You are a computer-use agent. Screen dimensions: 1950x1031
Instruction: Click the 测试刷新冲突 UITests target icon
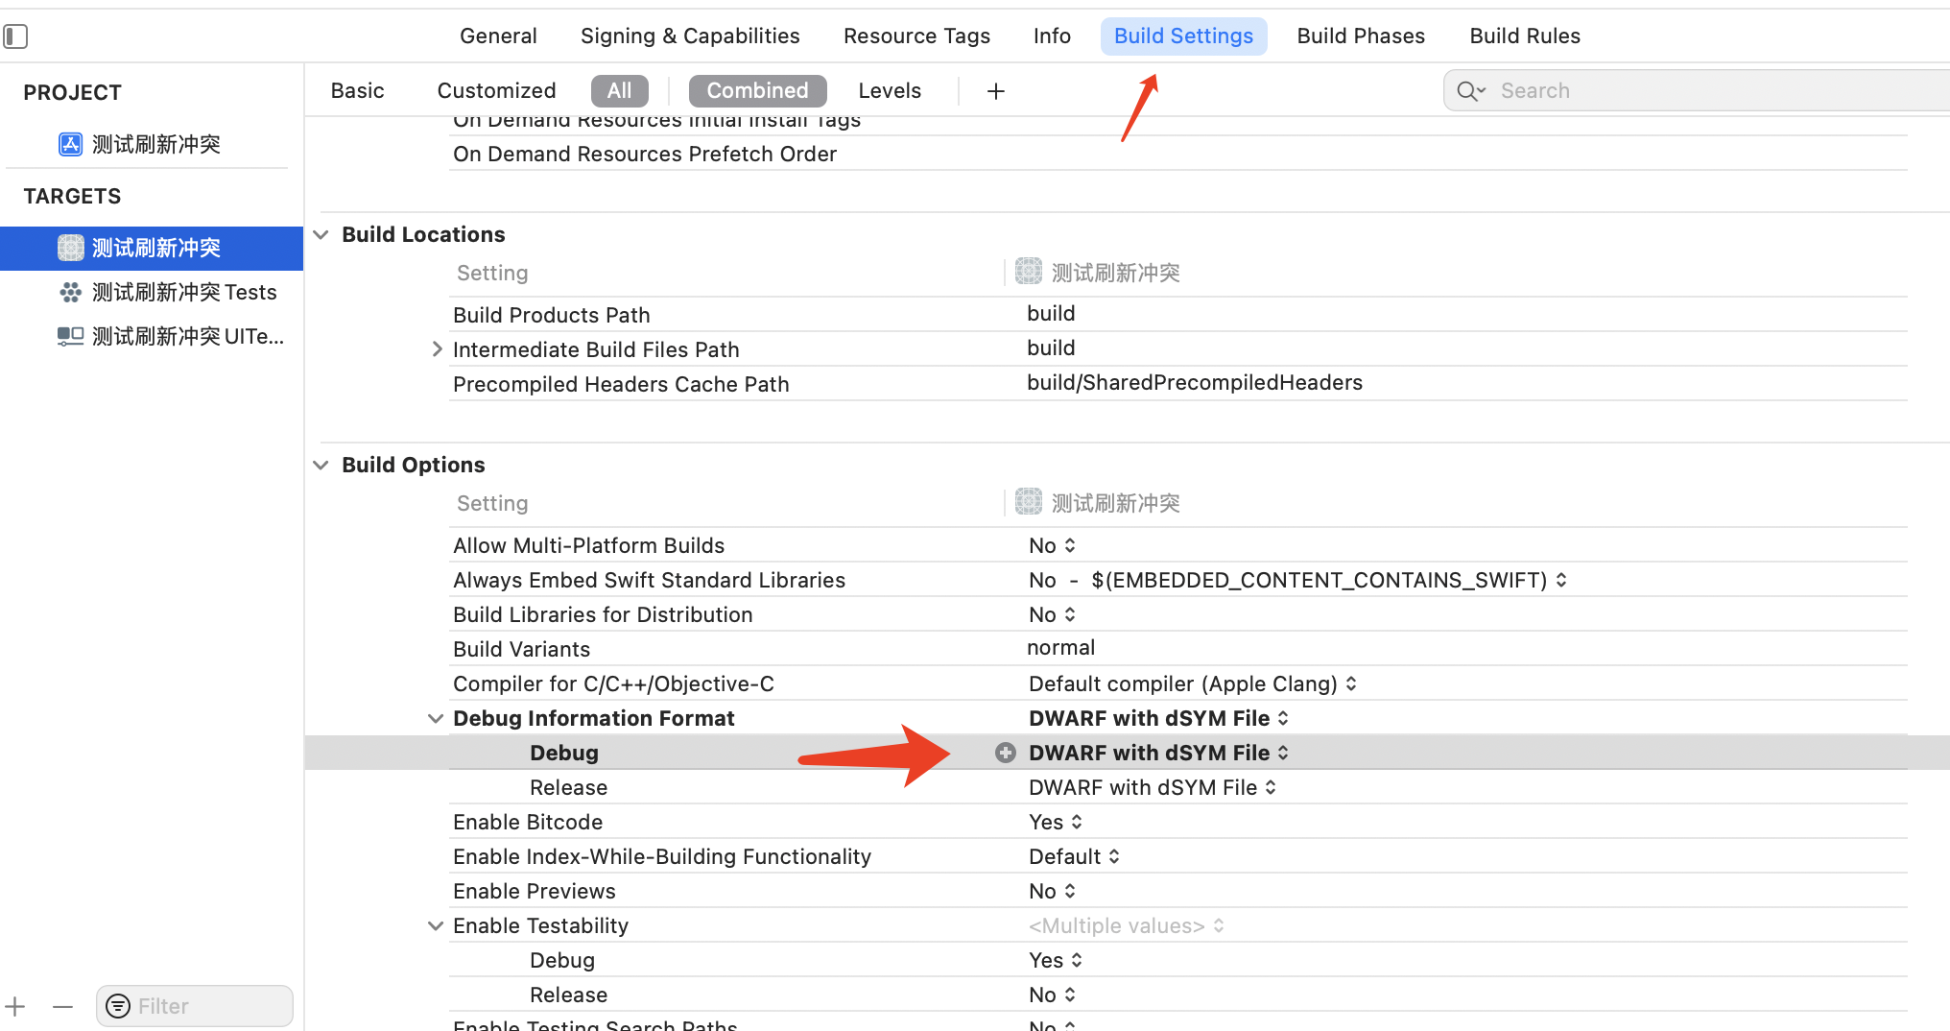tap(70, 336)
